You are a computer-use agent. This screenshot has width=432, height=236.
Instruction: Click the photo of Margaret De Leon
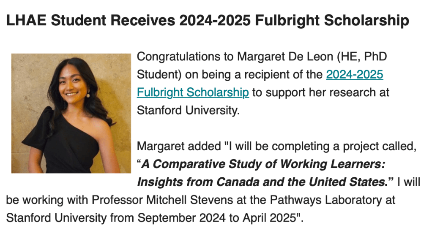click(71, 113)
